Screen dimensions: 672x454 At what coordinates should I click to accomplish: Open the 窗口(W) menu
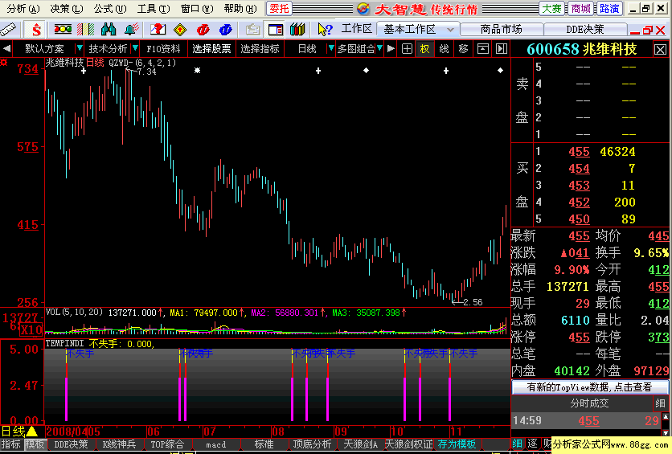tap(197, 9)
